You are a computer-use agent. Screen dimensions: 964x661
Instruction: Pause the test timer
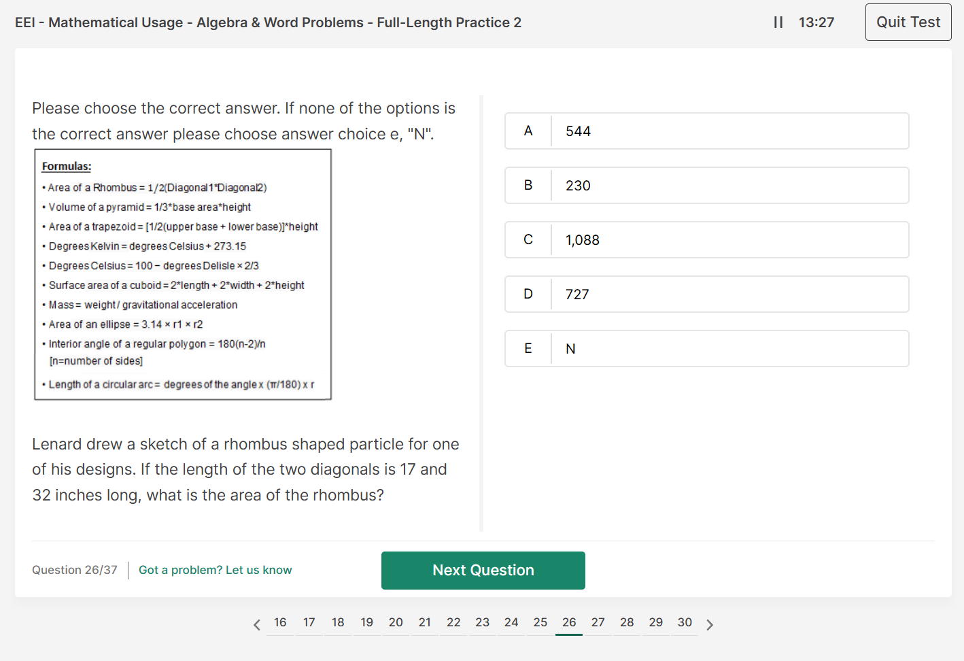tap(778, 22)
